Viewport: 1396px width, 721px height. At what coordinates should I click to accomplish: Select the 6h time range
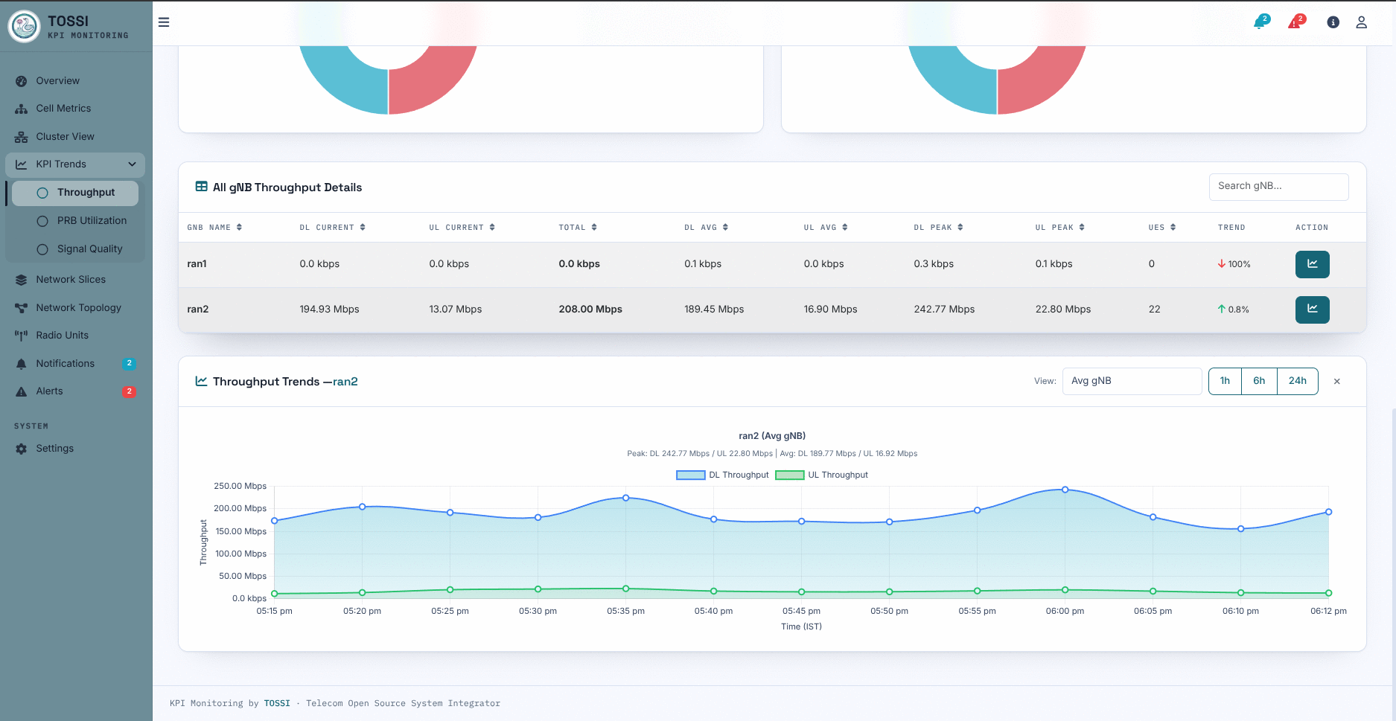(x=1259, y=381)
